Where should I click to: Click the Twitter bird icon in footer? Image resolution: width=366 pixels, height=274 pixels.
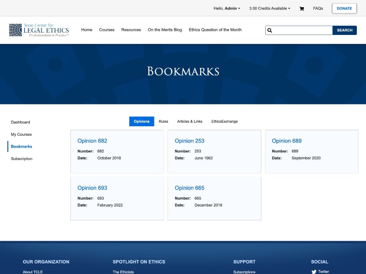coord(314,272)
